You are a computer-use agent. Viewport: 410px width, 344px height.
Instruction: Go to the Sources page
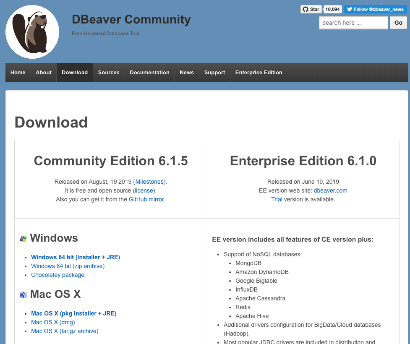pyautogui.click(x=109, y=73)
